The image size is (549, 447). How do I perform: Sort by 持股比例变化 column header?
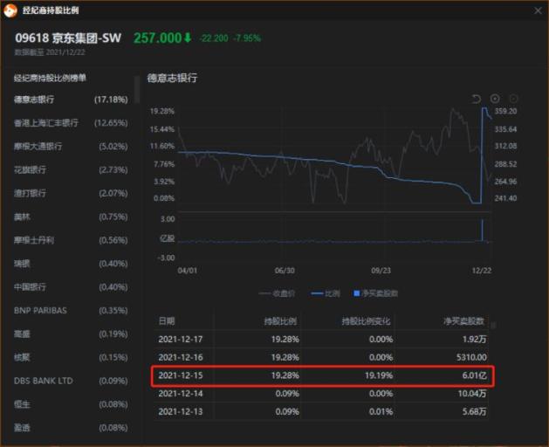[x=366, y=321]
